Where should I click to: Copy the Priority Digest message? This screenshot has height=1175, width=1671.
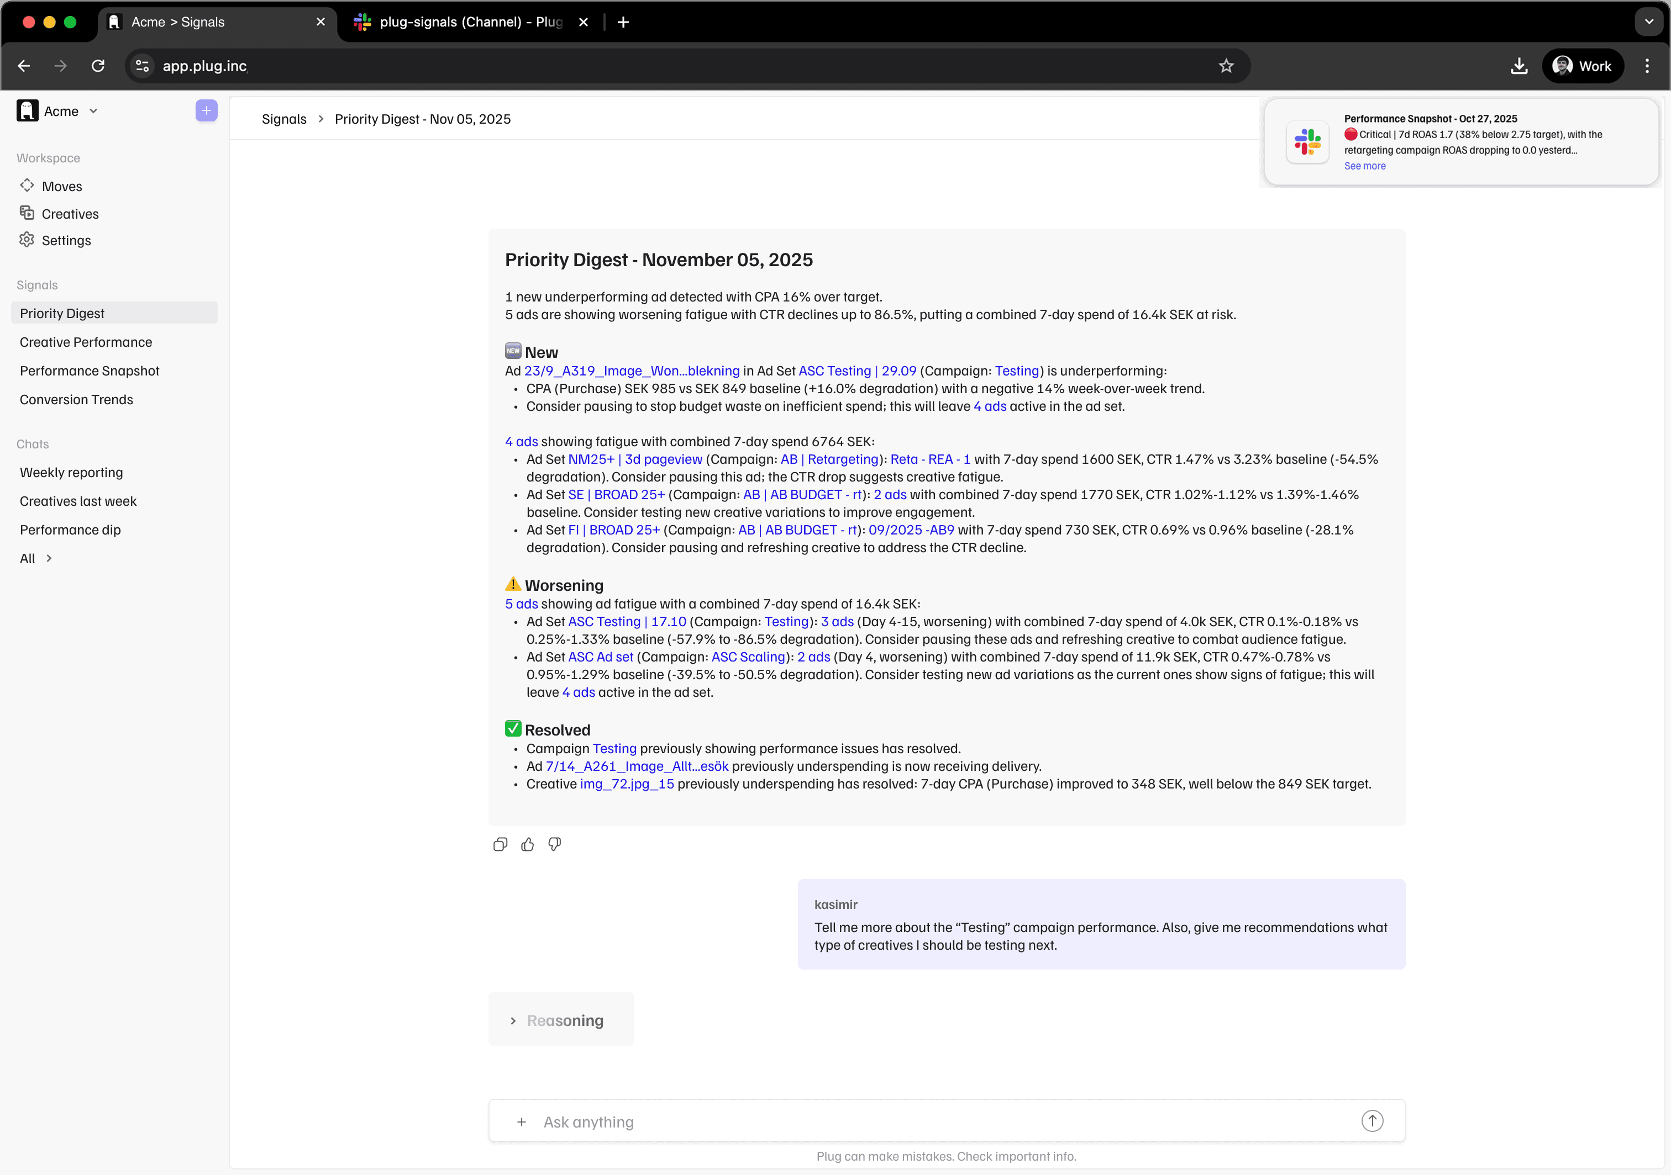(x=500, y=844)
